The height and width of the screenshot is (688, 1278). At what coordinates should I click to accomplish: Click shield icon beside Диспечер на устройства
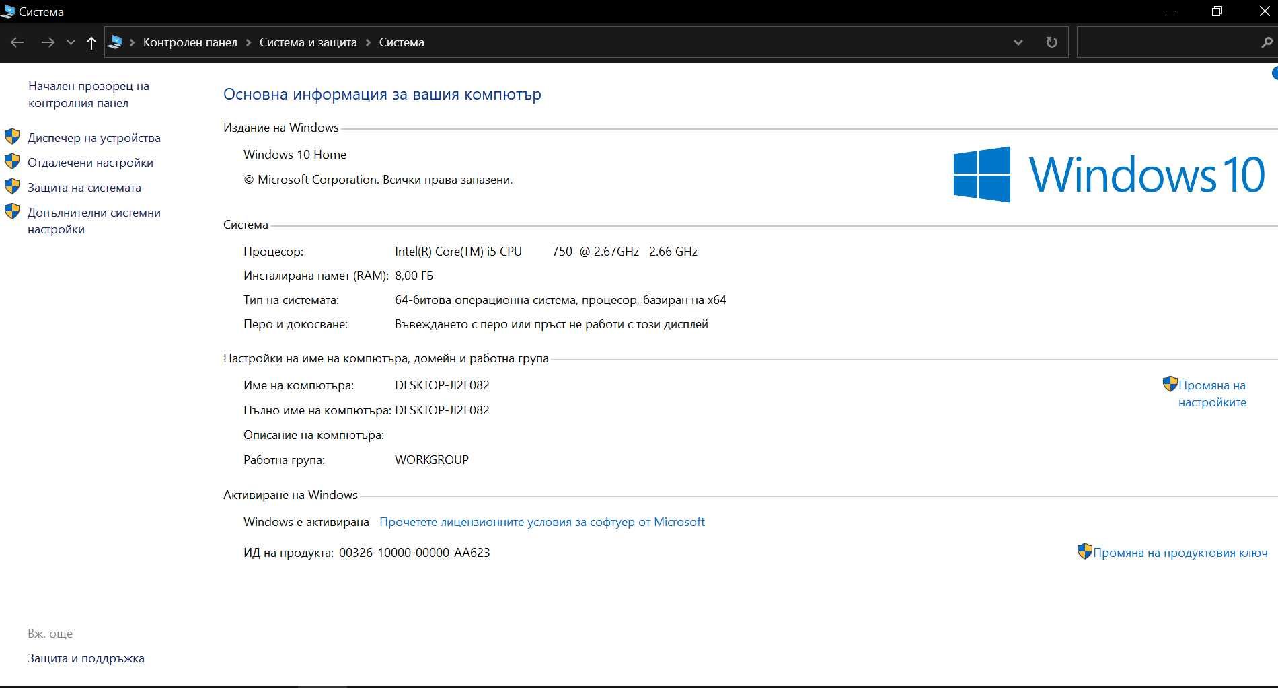point(12,137)
